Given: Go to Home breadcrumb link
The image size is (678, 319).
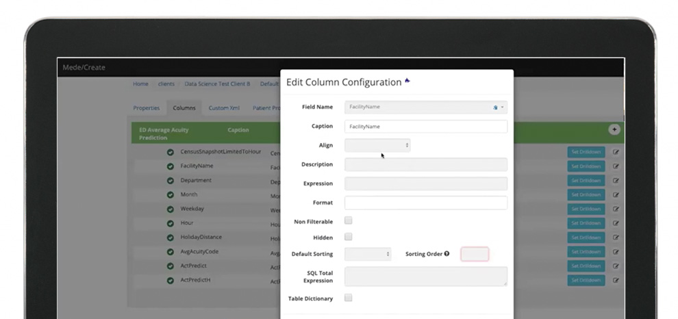Looking at the screenshot, I should [x=140, y=84].
